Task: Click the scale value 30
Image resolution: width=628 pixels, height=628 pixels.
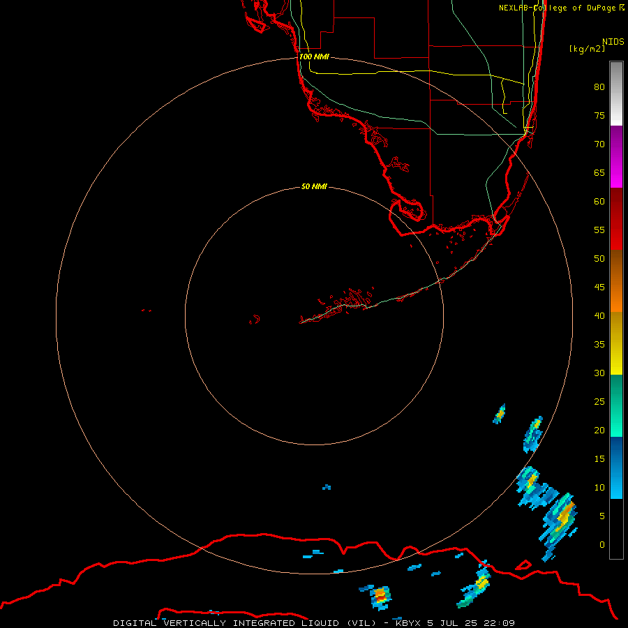Action: (599, 373)
